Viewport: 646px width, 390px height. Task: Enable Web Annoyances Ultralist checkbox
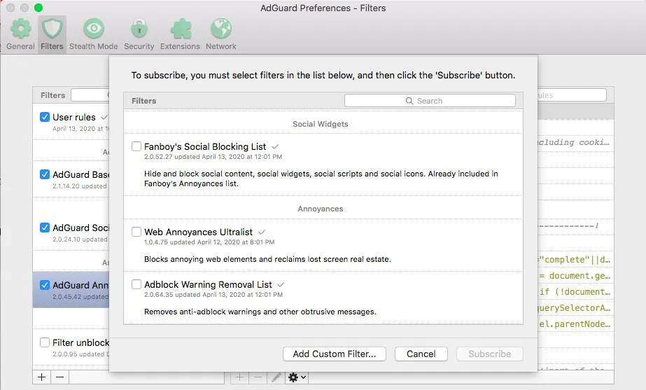136,232
